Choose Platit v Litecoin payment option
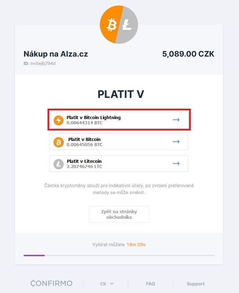The image size is (239, 293). 119,164
